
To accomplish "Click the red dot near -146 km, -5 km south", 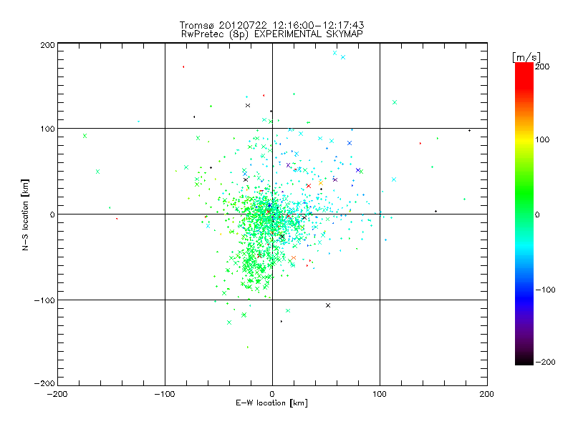I will (x=117, y=219).
